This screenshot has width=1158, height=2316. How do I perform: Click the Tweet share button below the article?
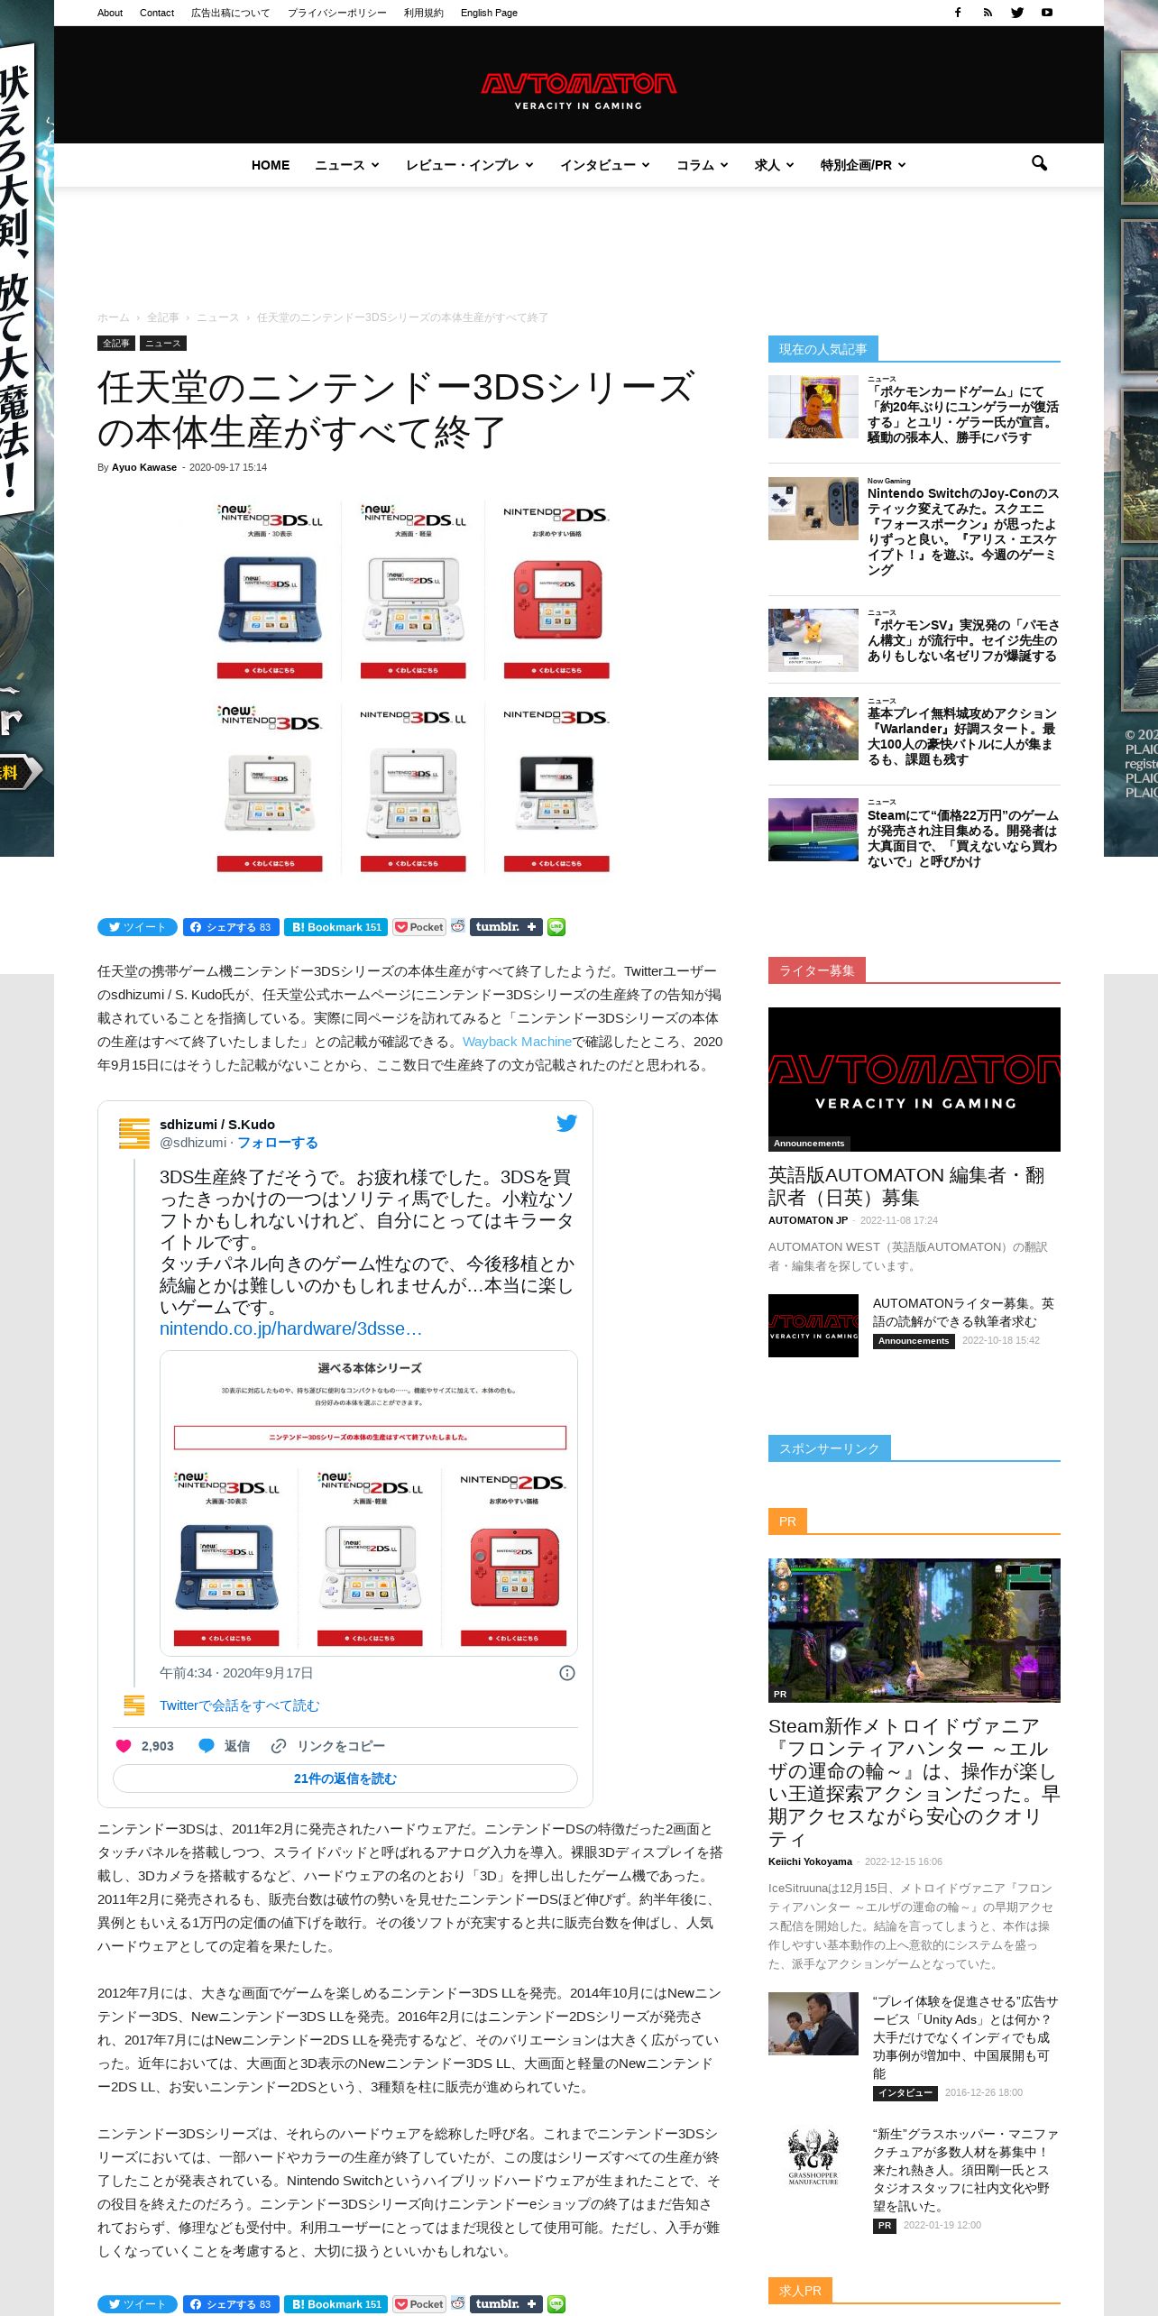[x=137, y=2303]
